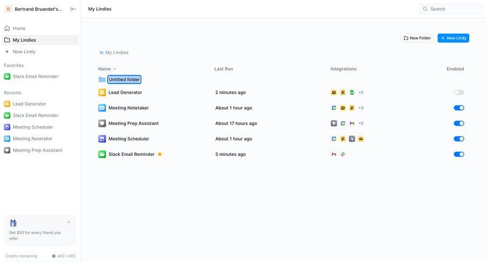Open Meeting Notetaker under Recents

(40, 139)
